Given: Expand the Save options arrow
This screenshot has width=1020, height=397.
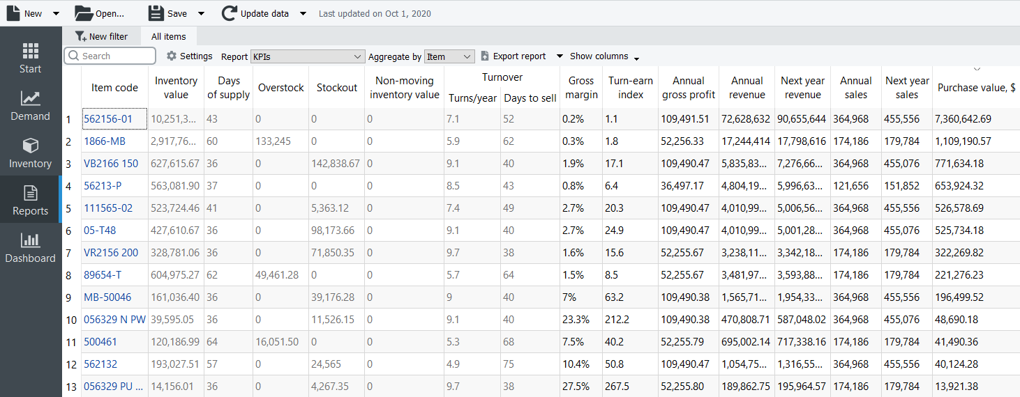Looking at the screenshot, I should click(201, 14).
